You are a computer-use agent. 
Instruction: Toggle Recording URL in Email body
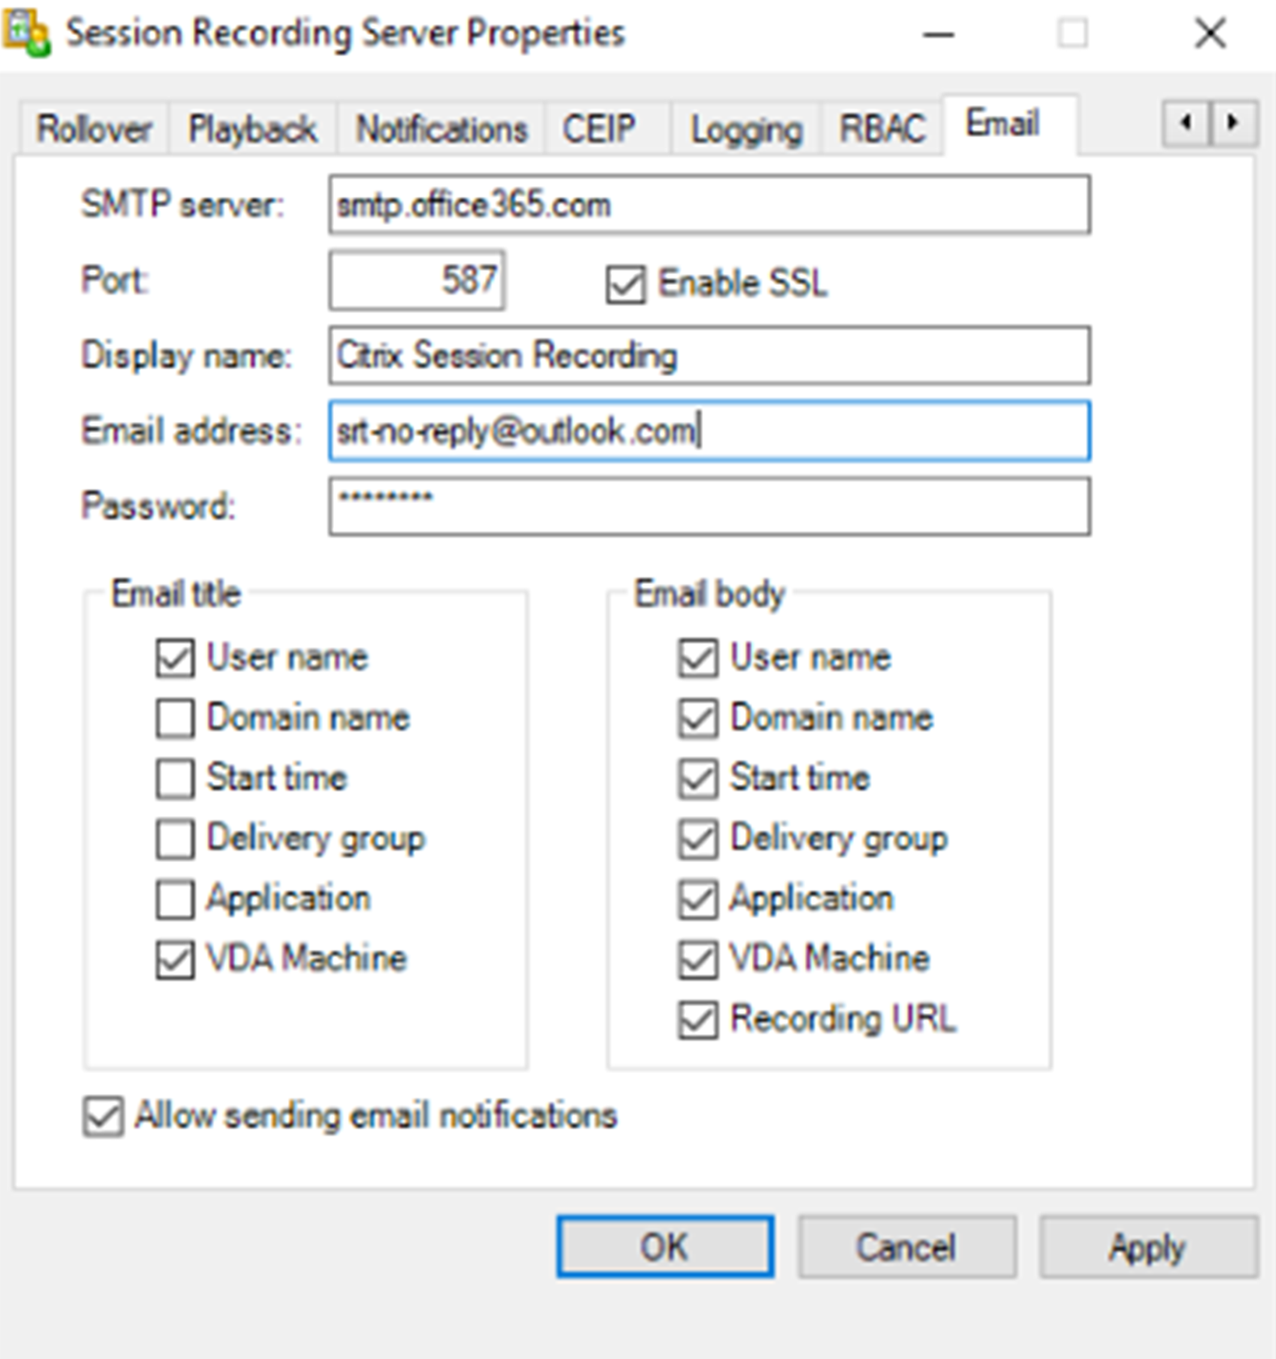pyautogui.click(x=698, y=1020)
